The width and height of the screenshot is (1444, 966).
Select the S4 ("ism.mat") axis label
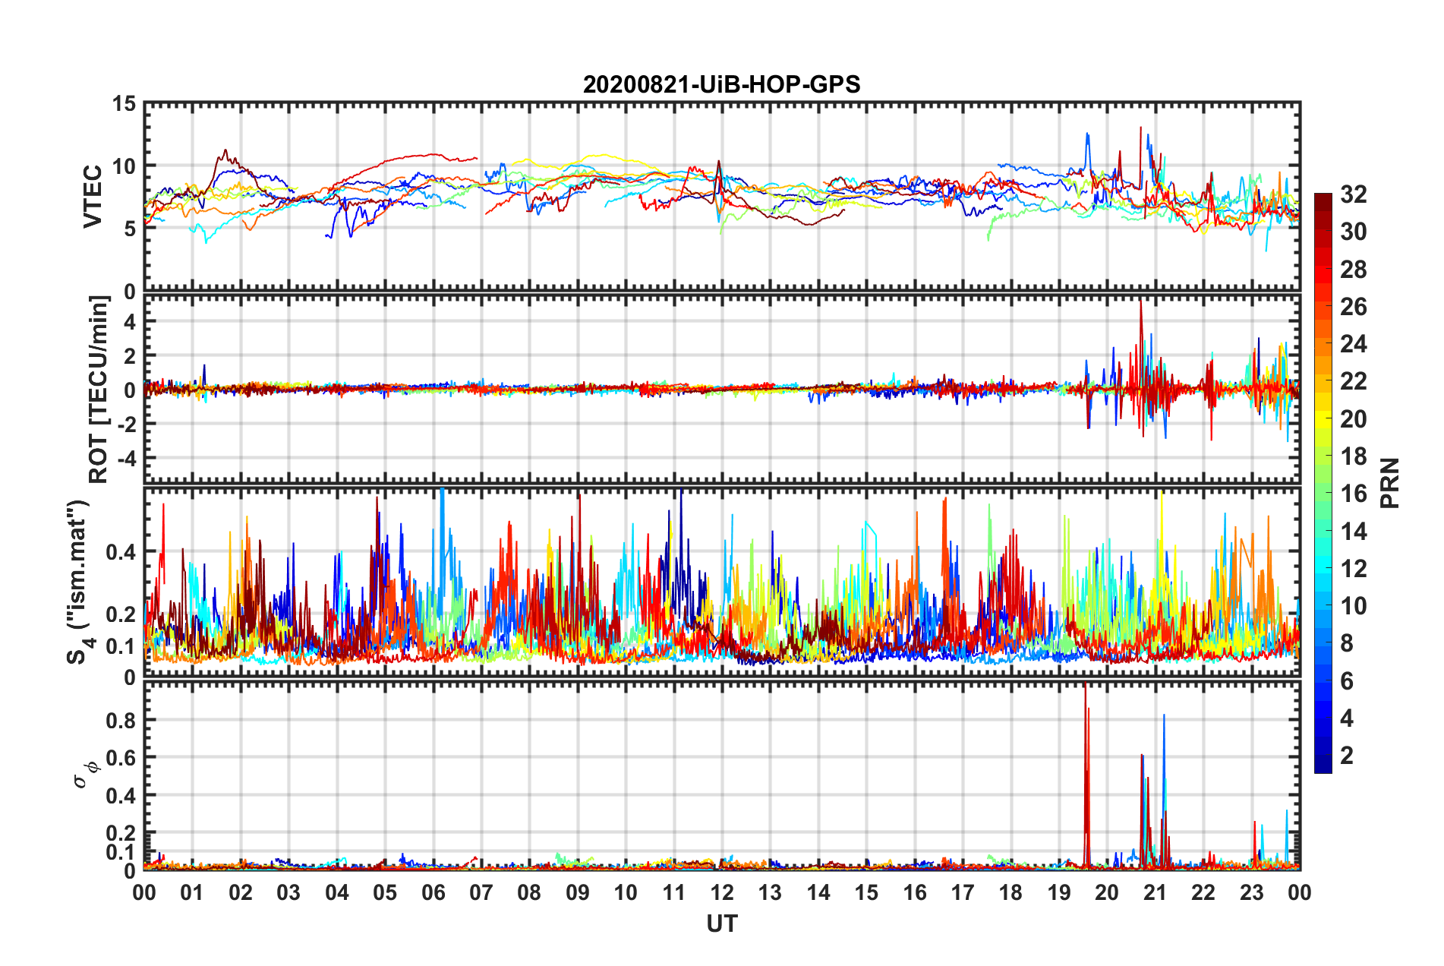coord(79,582)
